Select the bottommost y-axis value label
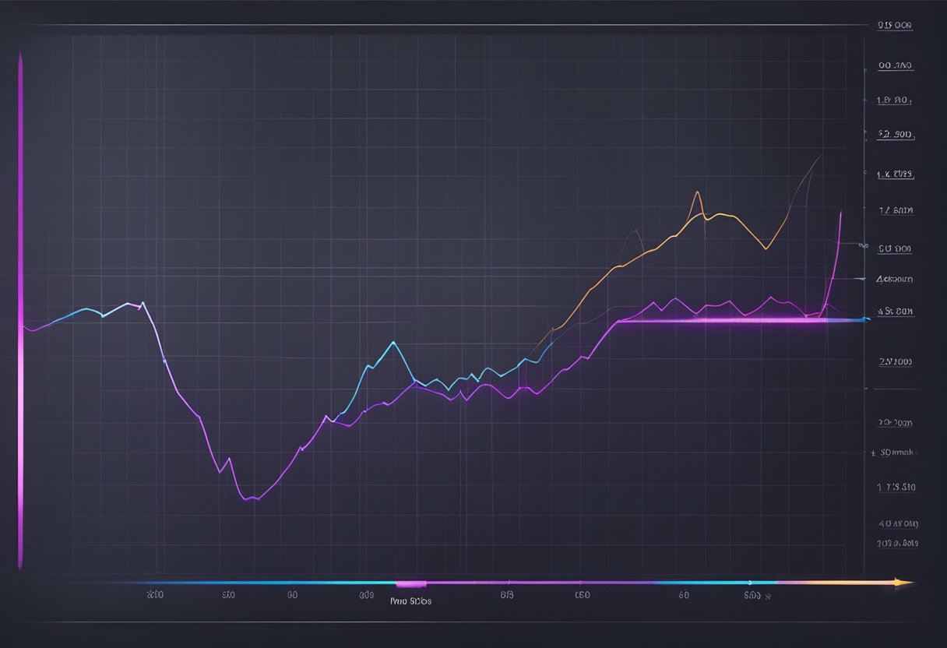Image resolution: width=947 pixels, height=648 pixels. point(897,544)
